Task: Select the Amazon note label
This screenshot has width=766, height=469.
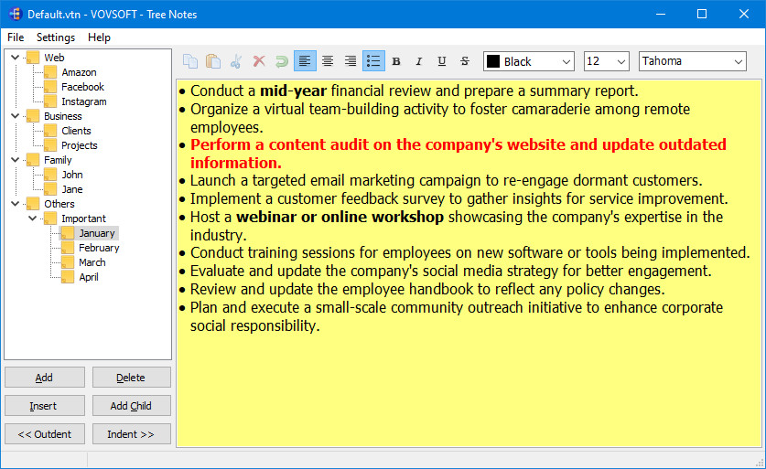Action: pyautogui.click(x=79, y=72)
